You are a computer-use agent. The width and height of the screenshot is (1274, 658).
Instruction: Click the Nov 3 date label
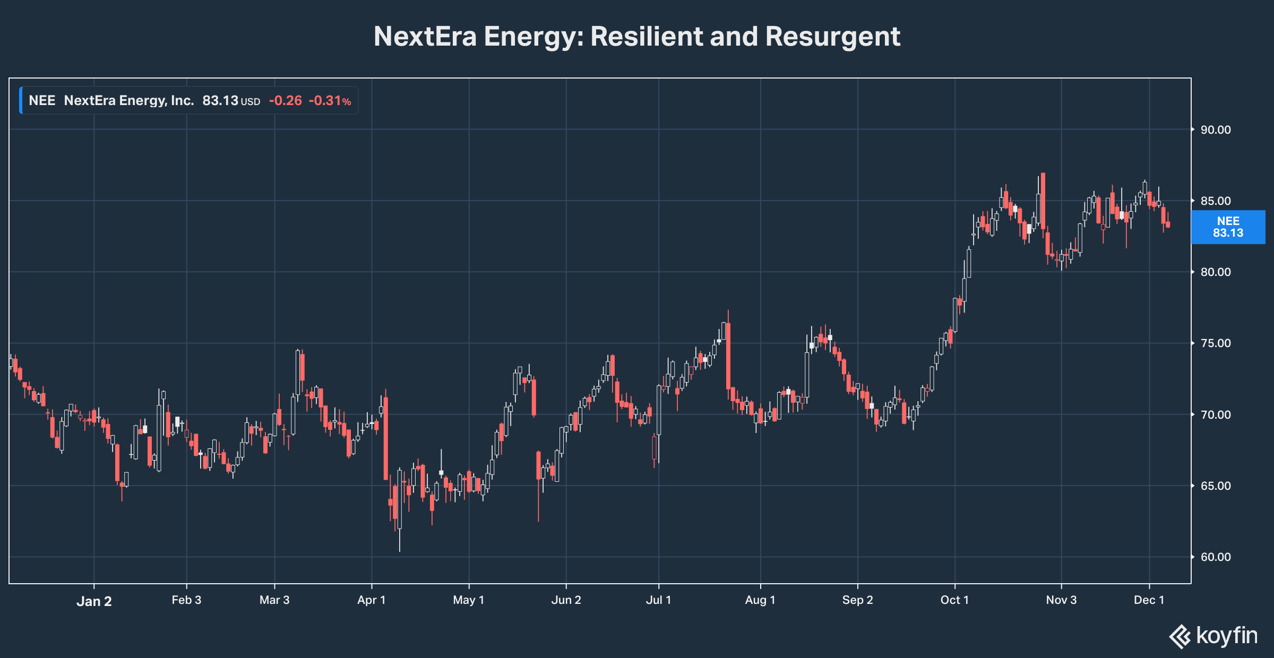(1061, 600)
